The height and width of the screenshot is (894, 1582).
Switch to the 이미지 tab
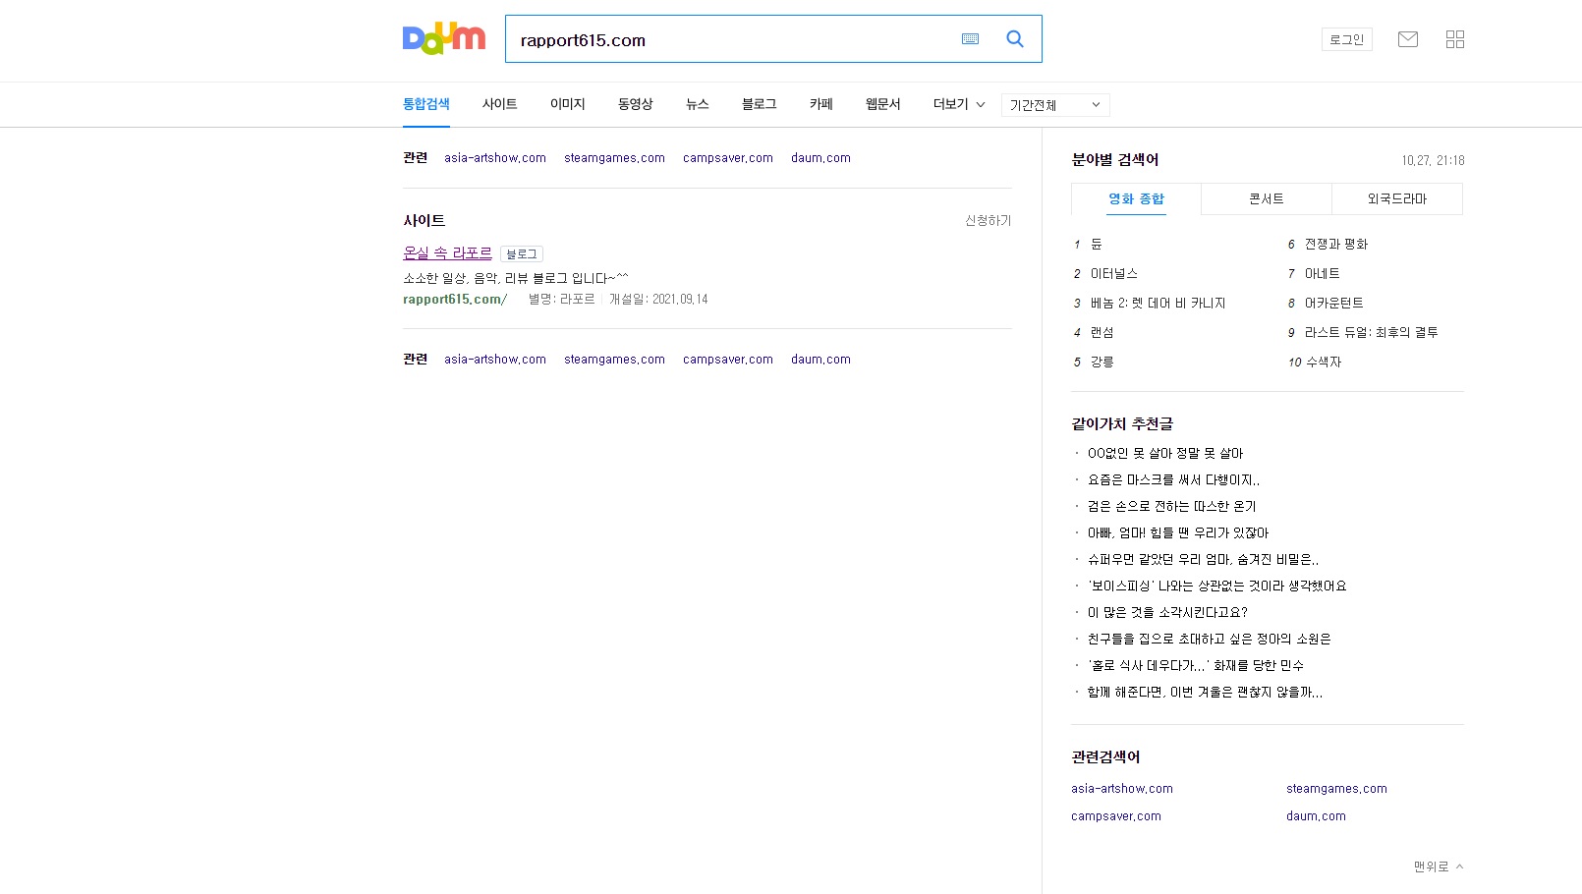[567, 104]
